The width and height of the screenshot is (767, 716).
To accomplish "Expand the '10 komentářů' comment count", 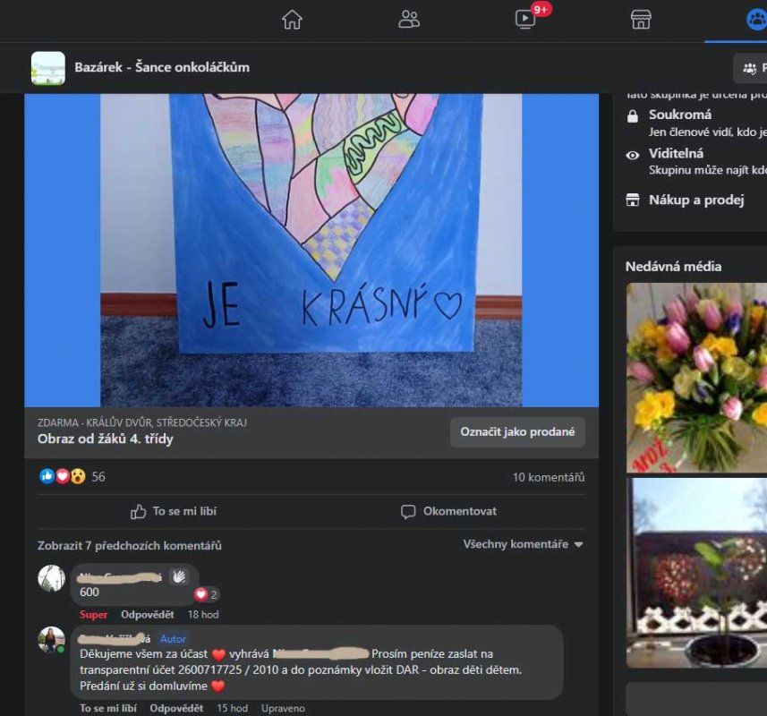I will click(x=548, y=477).
